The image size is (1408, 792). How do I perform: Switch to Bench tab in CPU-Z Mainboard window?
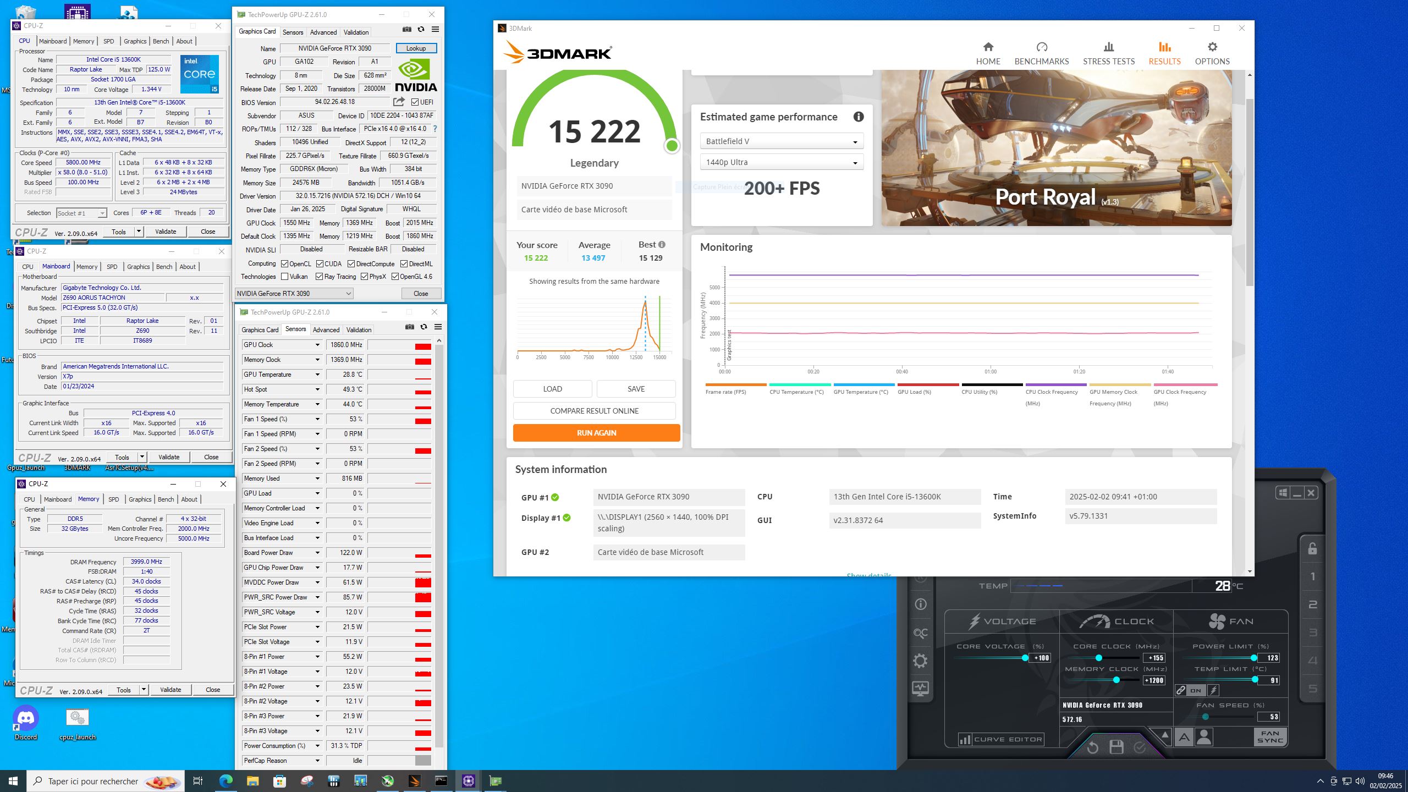164,267
